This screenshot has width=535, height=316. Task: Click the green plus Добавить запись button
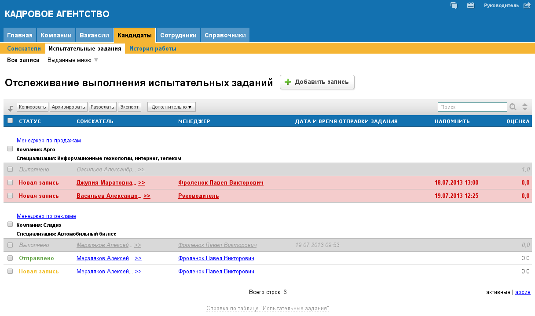(317, 82)
